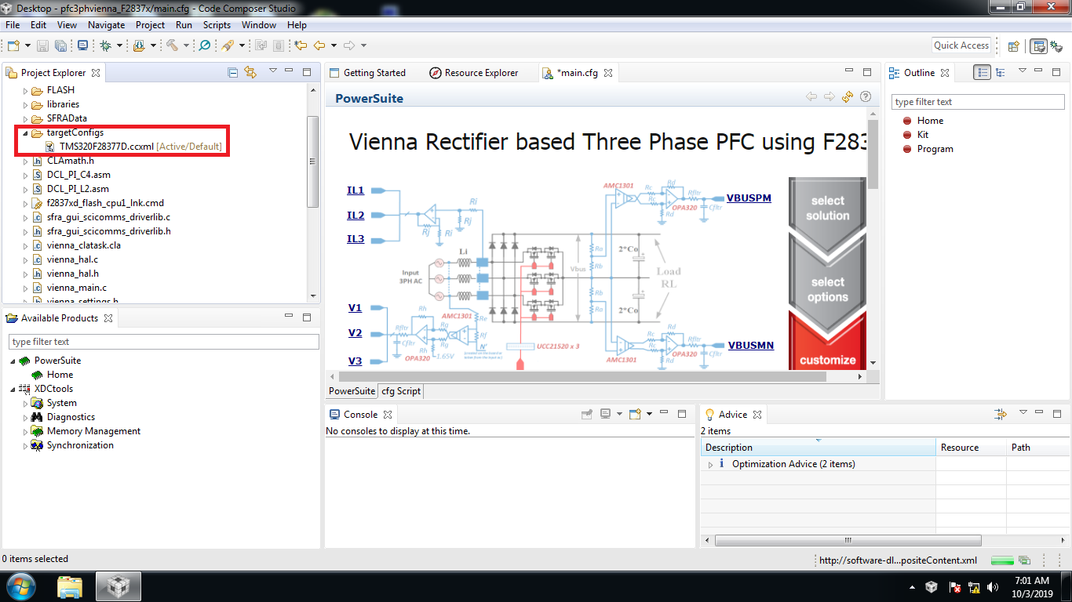Open the Search dialog via the magnifier icon

205,45
